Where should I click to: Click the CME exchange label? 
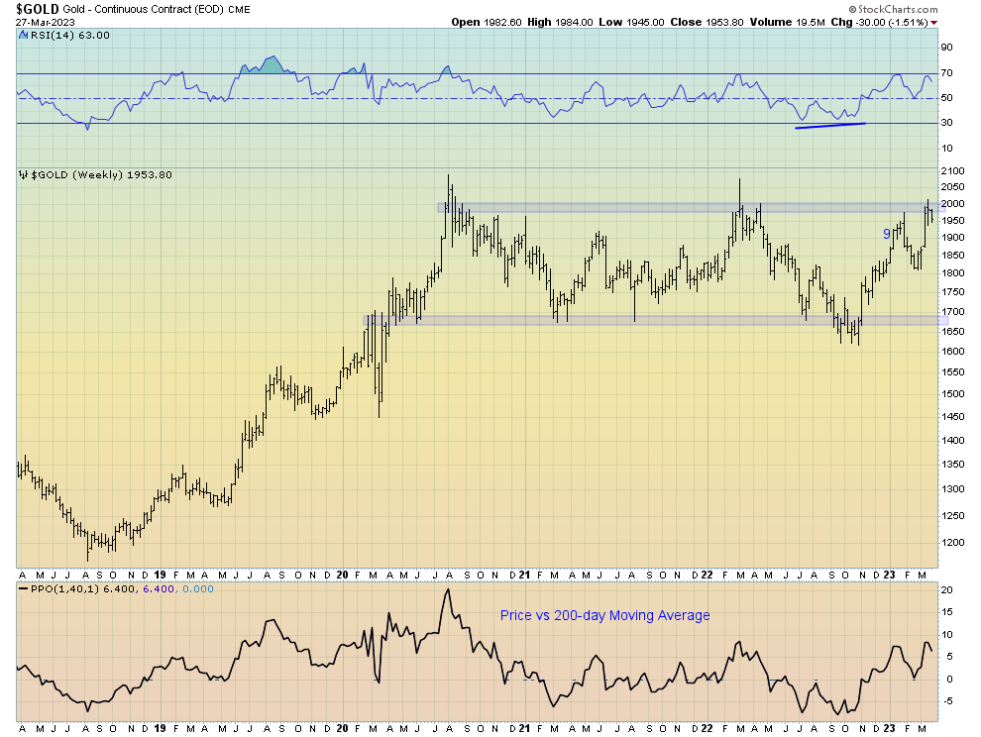tap(238, 8)
